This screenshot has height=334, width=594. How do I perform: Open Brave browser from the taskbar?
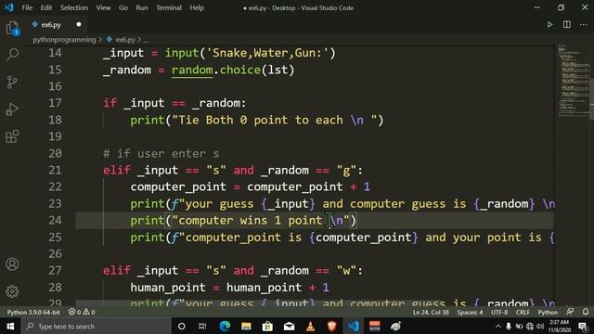[x=332, y=326]
